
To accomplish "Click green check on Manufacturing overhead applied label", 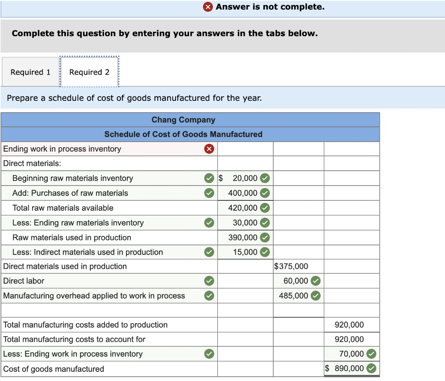I will (209, 295).
